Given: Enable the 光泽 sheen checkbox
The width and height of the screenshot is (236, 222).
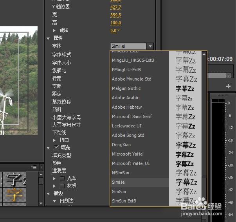Looking at the screenshot, I should (62, 178).
